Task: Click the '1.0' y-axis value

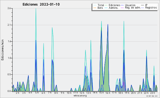Action: pyautogui.click(x=9, y=58)
